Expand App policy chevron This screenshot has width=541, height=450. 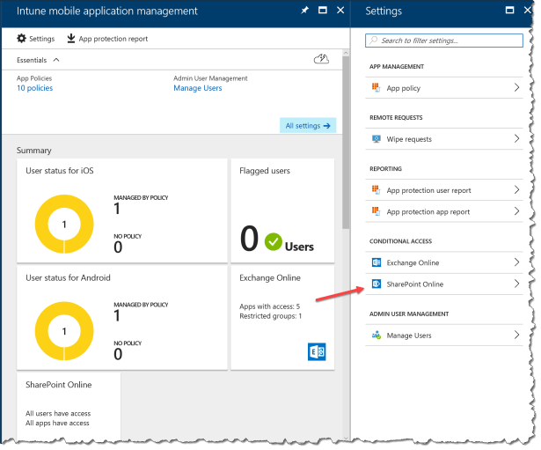pyautogui.click(x=516, y=87)
